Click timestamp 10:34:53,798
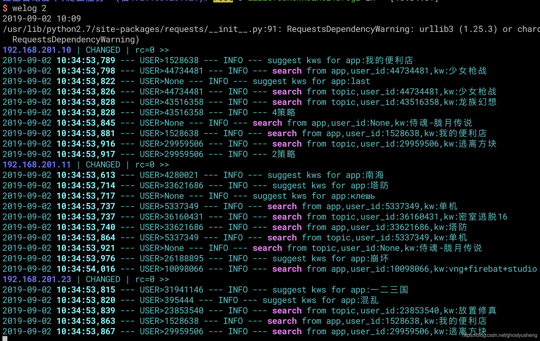540x341 pixels. pos(86,71)
